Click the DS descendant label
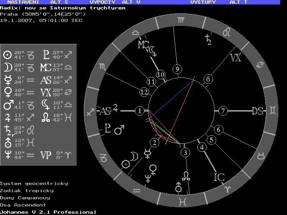 [257, 111]
